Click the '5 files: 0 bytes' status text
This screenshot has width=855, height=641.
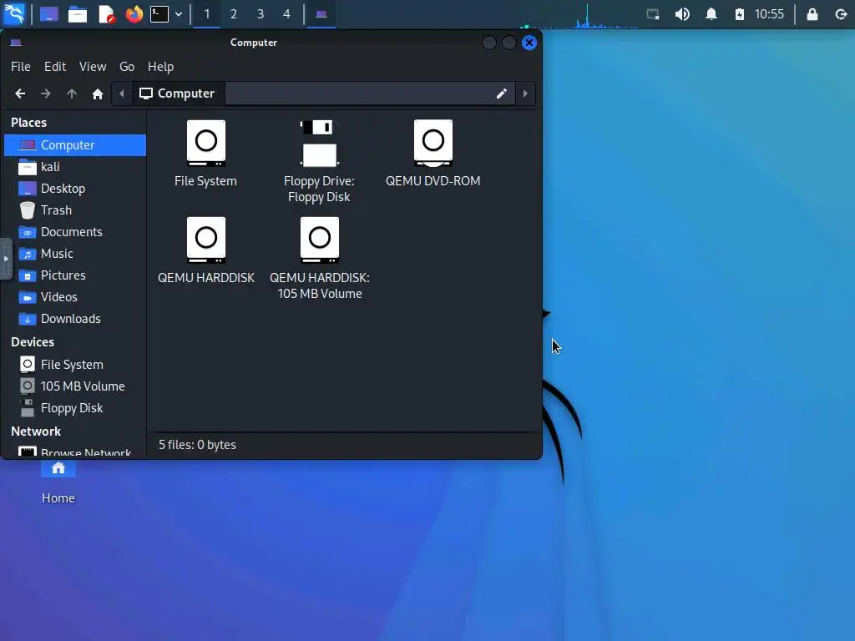197,445
